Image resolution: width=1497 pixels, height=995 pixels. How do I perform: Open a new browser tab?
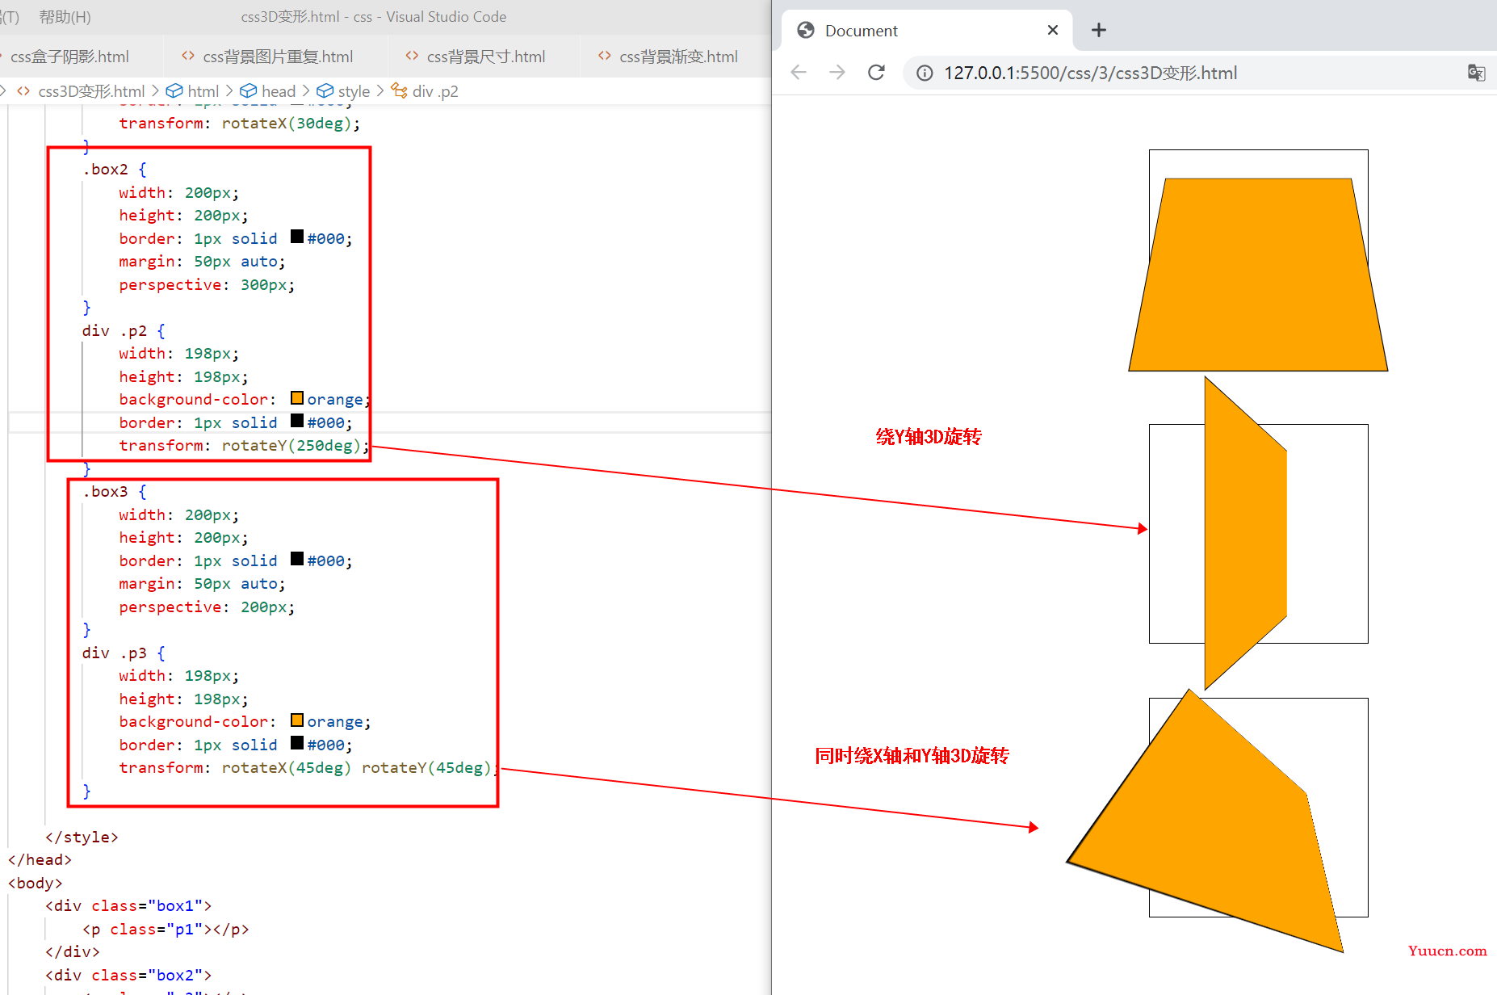[1099, 30]
